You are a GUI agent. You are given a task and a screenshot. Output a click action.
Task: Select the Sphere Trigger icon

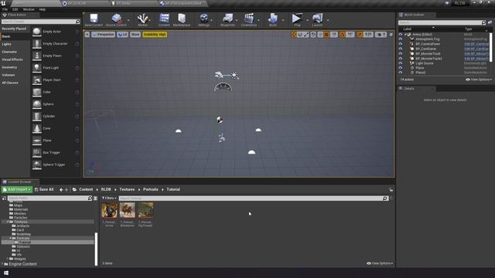(37, 164)
